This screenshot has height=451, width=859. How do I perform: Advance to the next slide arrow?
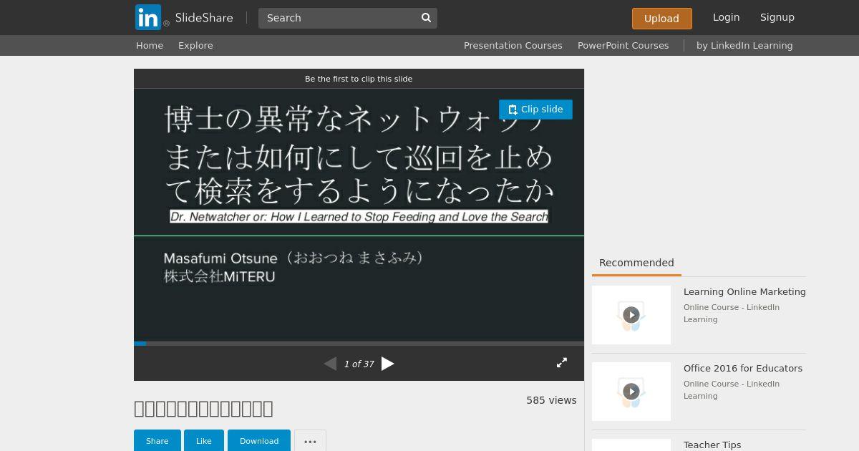point(388,364)
